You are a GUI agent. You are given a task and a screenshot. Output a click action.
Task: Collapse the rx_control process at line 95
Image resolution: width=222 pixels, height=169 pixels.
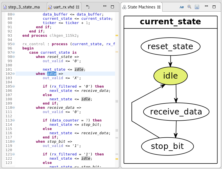coord(14,44)
